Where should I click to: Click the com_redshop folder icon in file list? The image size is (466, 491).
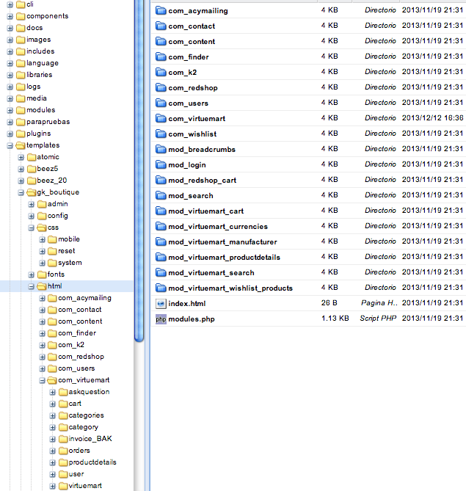pos(161,87)
